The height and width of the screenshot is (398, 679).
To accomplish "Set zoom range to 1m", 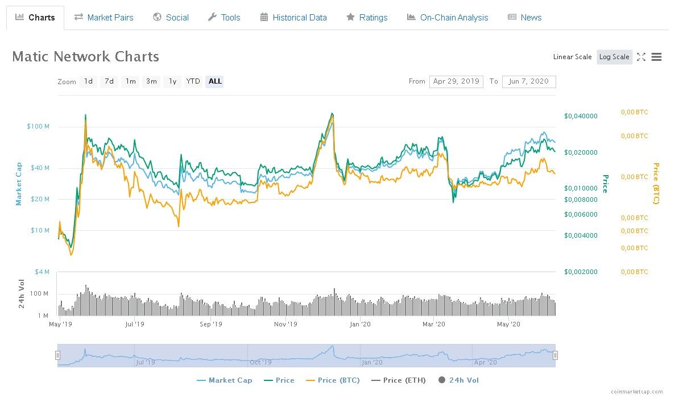I will click(x=130, y=81).
